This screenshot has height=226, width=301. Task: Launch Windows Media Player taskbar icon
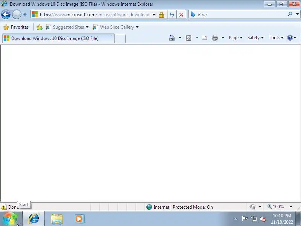point(79,219)
